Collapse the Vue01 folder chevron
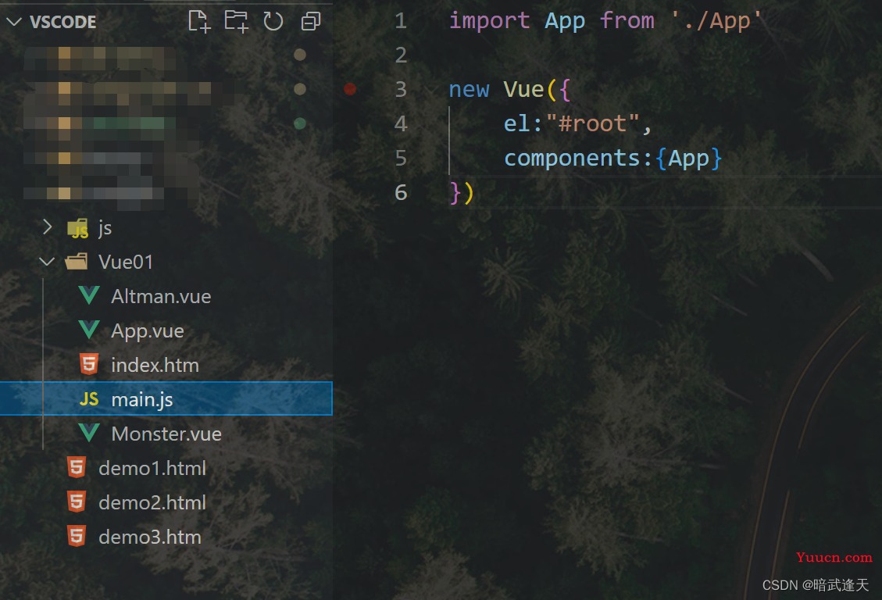This screenshot has height=600, width=882. (x=47, y=262)
